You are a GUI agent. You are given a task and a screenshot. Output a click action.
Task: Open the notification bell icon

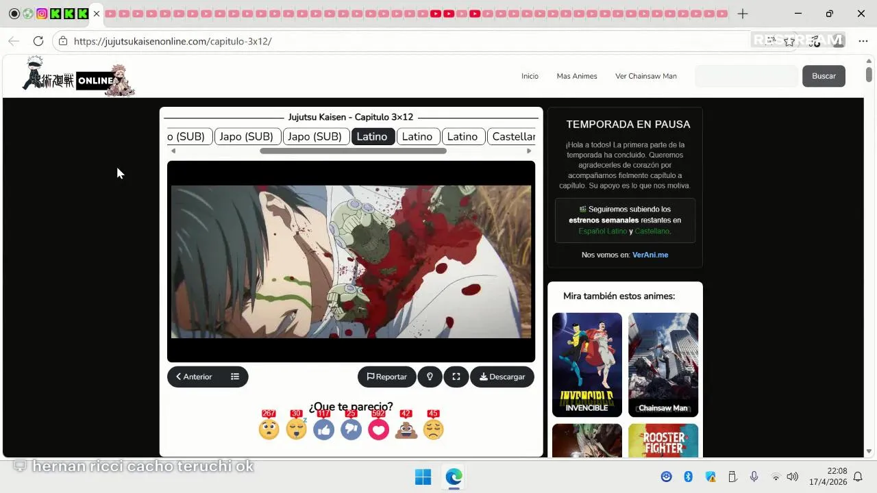[x=857, y=477]
